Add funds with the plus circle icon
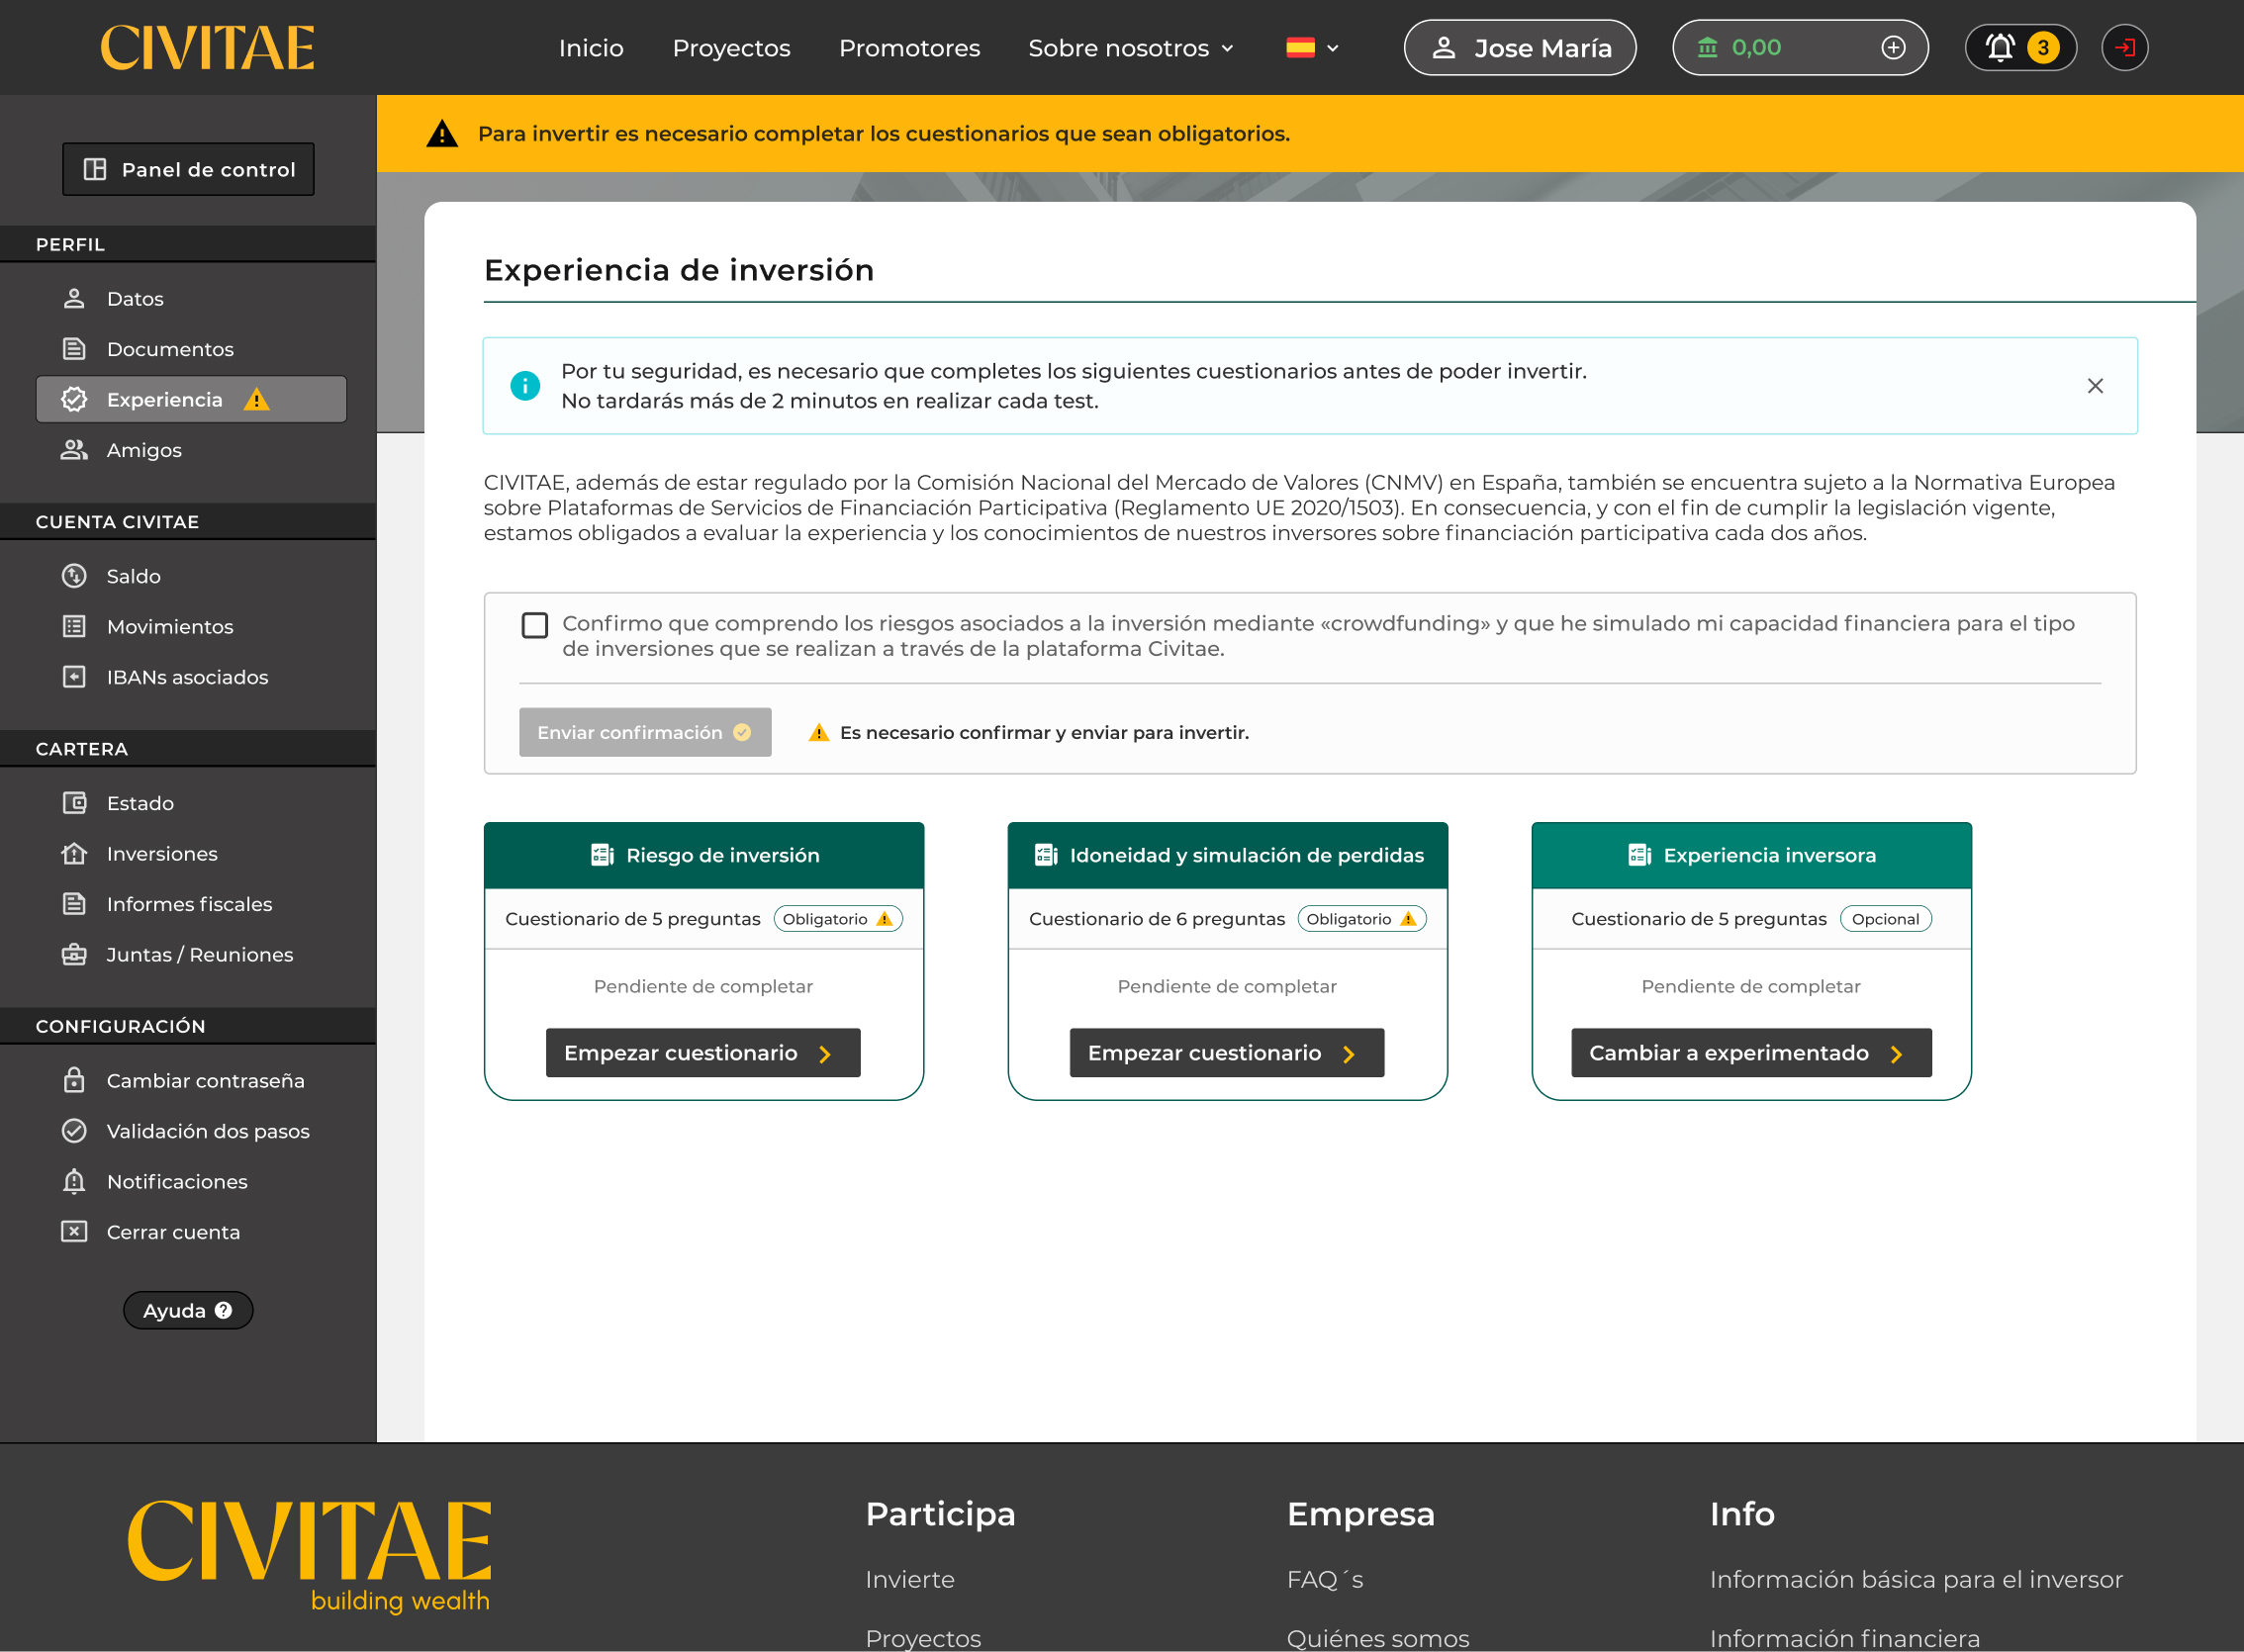 (1892, 47)
